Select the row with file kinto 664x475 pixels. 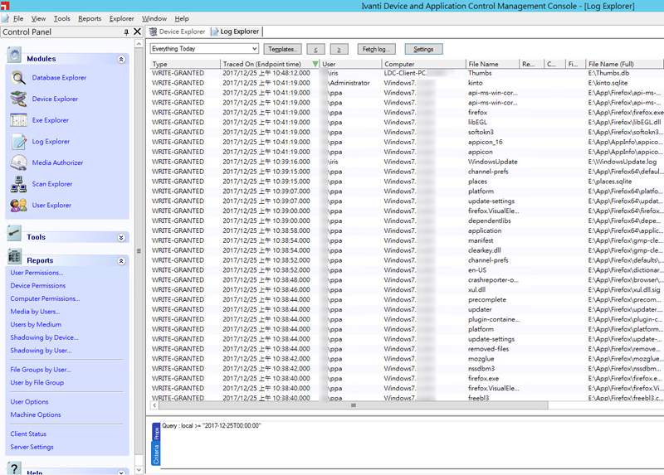(407, 83)
